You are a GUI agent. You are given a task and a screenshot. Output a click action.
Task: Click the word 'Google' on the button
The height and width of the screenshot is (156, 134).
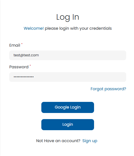(x=62, y=107)
